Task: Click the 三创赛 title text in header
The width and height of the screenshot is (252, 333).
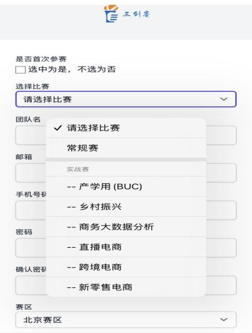Action: (137, 14)
